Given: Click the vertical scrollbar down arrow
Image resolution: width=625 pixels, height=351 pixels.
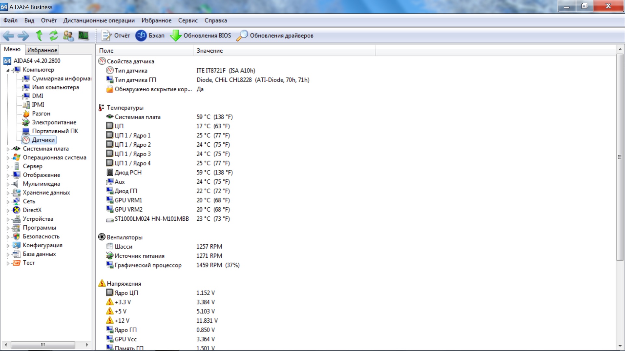Looking at the screenshot, I should pyautogui.click(x=620, y=346).
